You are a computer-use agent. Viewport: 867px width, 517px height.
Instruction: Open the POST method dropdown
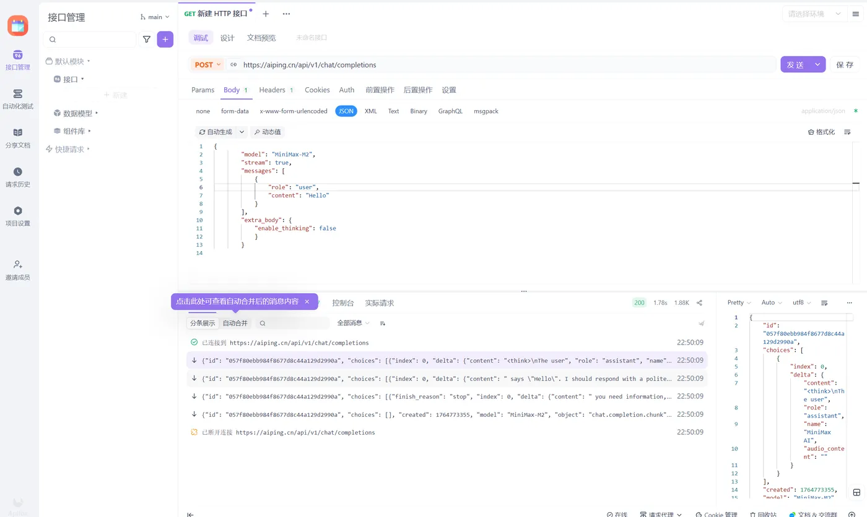pyautogui.click(x=208, y=64)
